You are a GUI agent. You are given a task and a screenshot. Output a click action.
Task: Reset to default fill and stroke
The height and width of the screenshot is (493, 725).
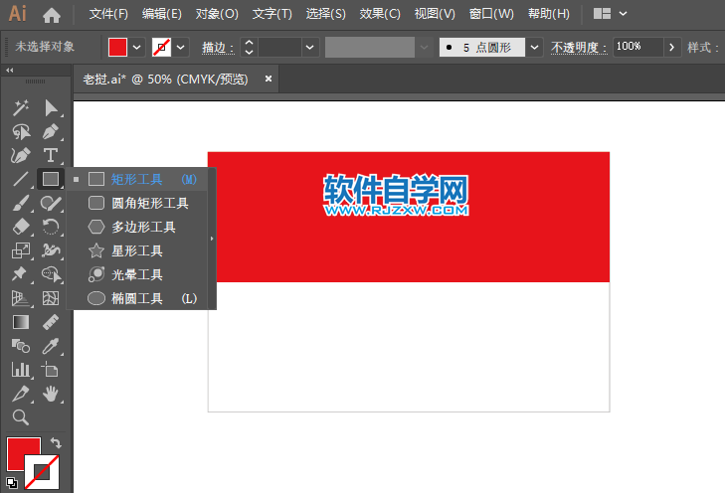click(10, 483)
